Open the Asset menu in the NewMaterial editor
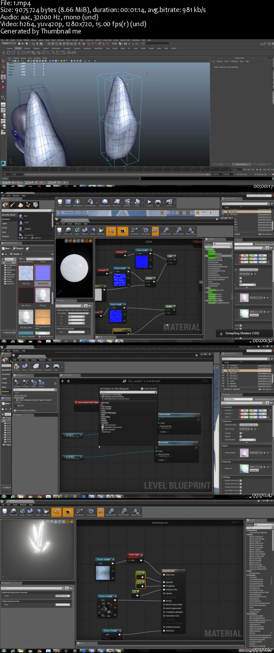 point(15,505)
